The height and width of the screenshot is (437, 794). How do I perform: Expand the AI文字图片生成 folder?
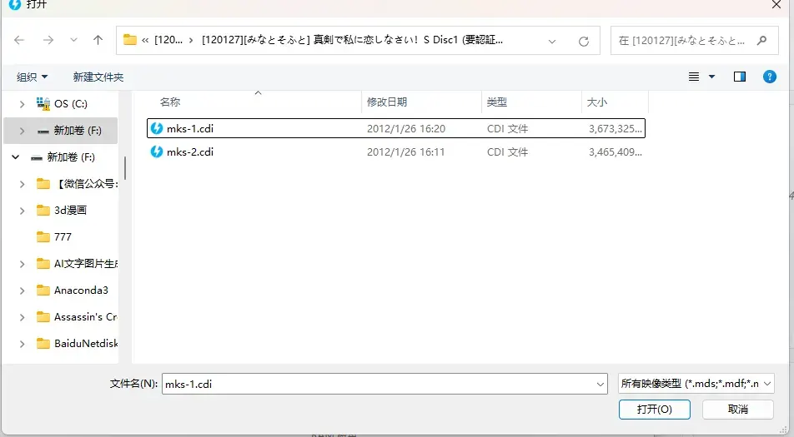22,264
